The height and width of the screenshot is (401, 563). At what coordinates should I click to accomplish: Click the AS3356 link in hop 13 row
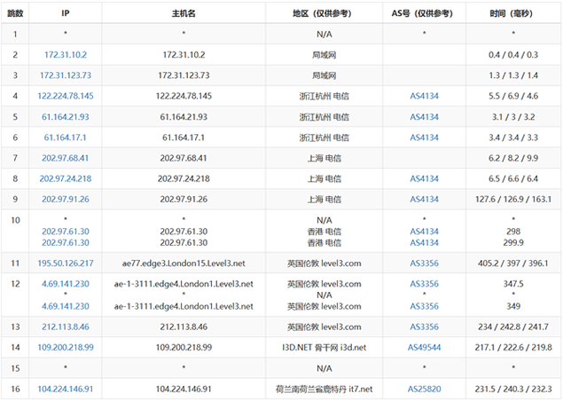click(x=424, y=326)
